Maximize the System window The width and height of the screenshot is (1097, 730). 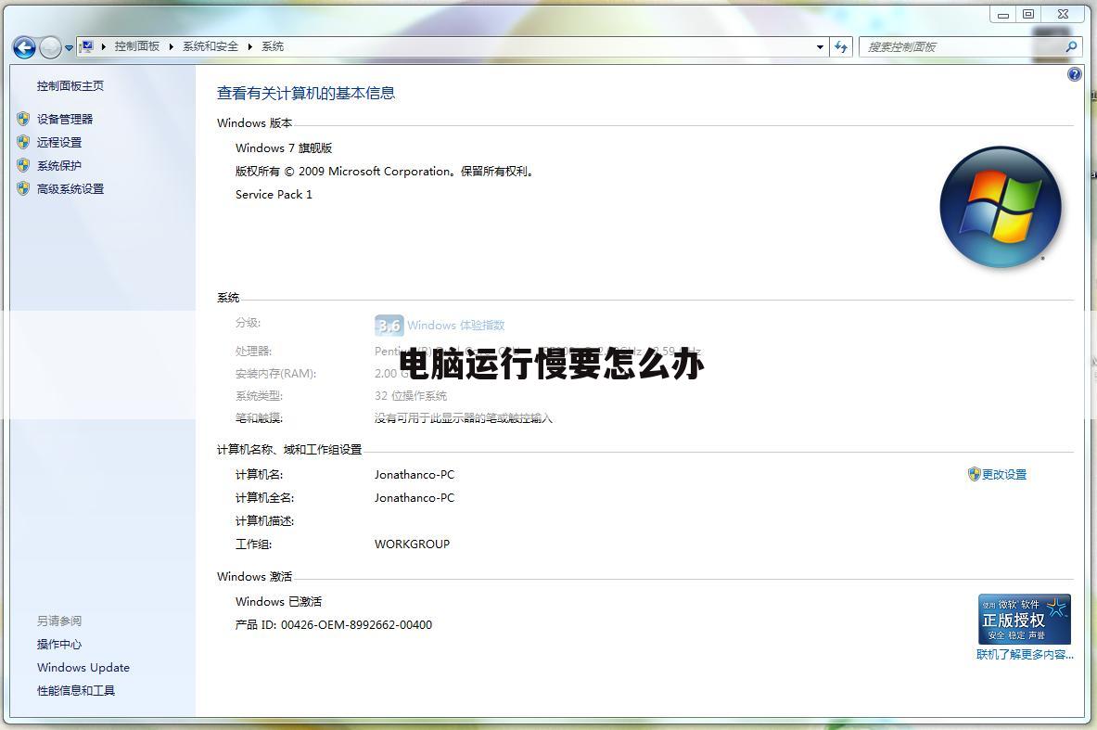pyautogui.click(x=1027, y=14)
